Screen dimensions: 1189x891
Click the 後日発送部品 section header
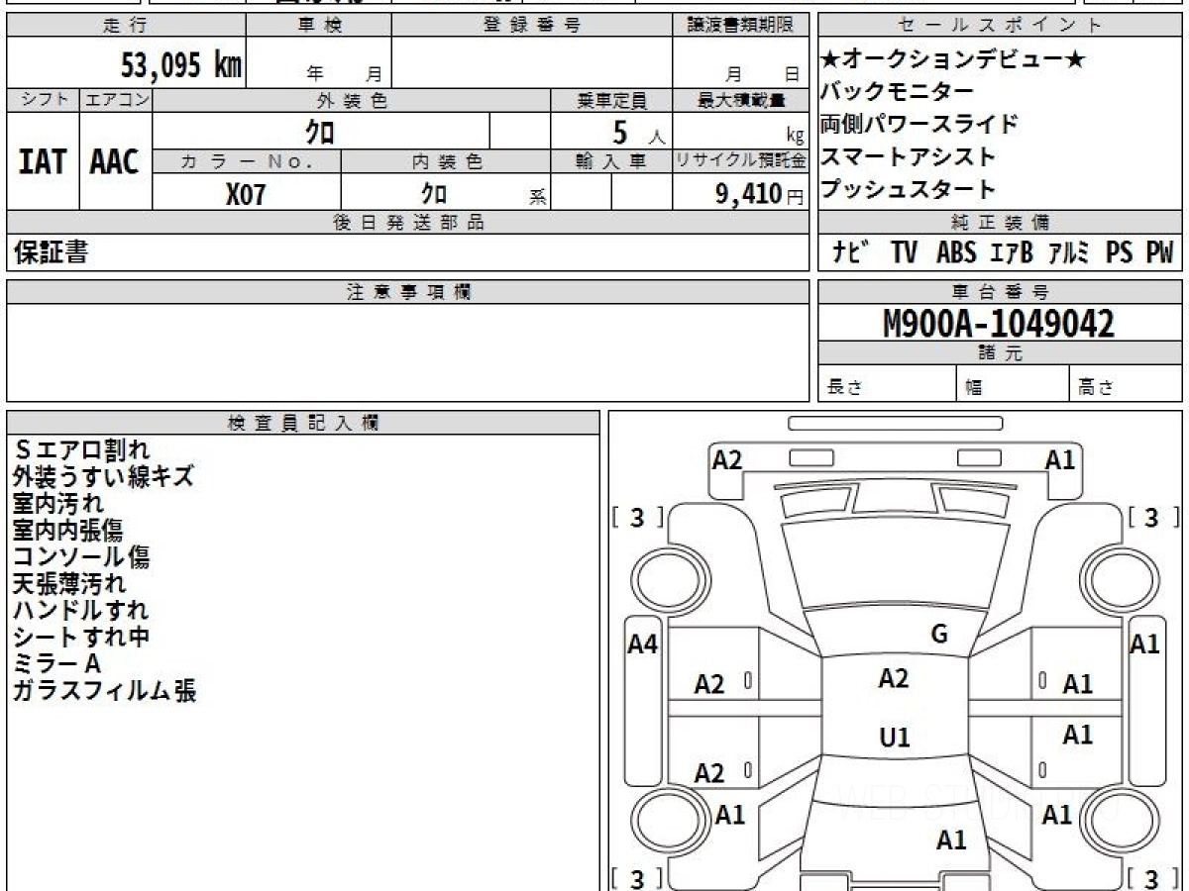(x=407, y=223)
